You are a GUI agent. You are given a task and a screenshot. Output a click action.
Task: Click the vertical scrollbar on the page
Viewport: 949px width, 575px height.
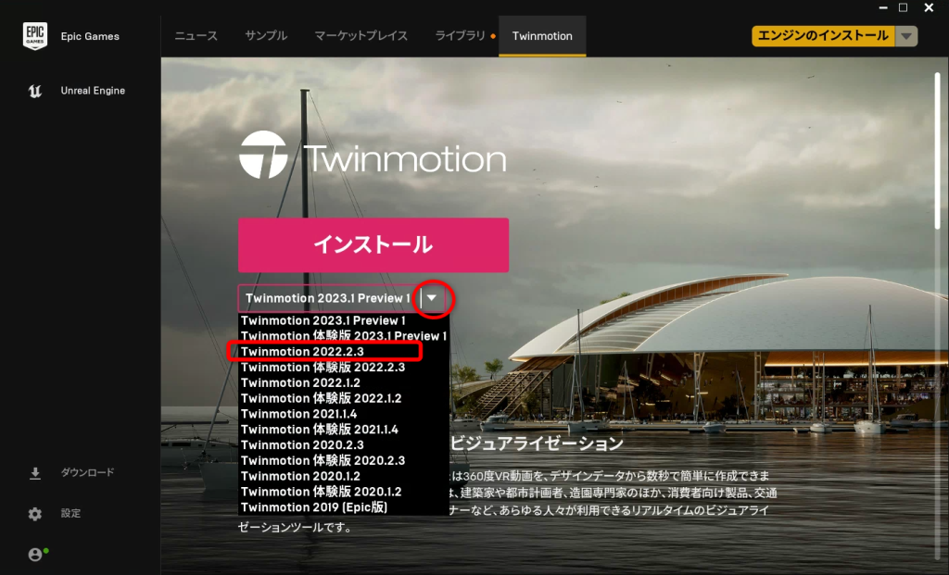(x=938, y=151)
